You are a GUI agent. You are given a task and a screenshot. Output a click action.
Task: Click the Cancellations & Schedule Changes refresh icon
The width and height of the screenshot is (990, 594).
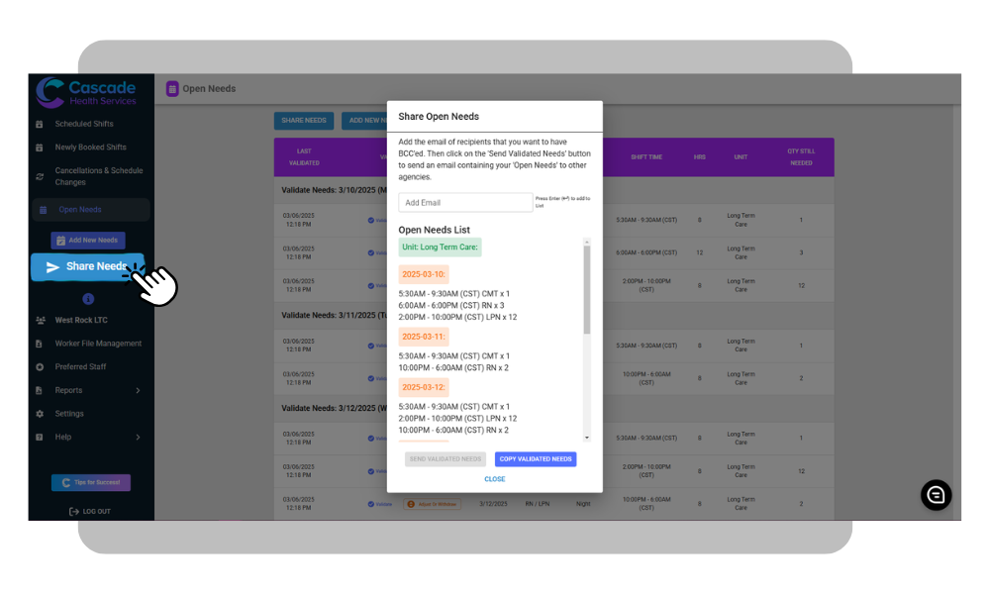tap(40, 177)
